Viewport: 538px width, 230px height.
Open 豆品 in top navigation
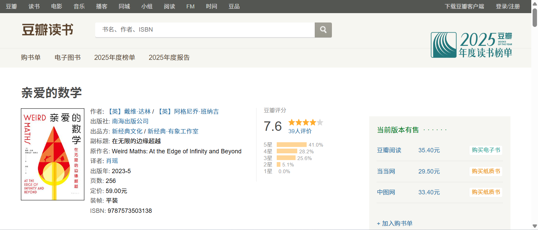click(x=234, y=6)
